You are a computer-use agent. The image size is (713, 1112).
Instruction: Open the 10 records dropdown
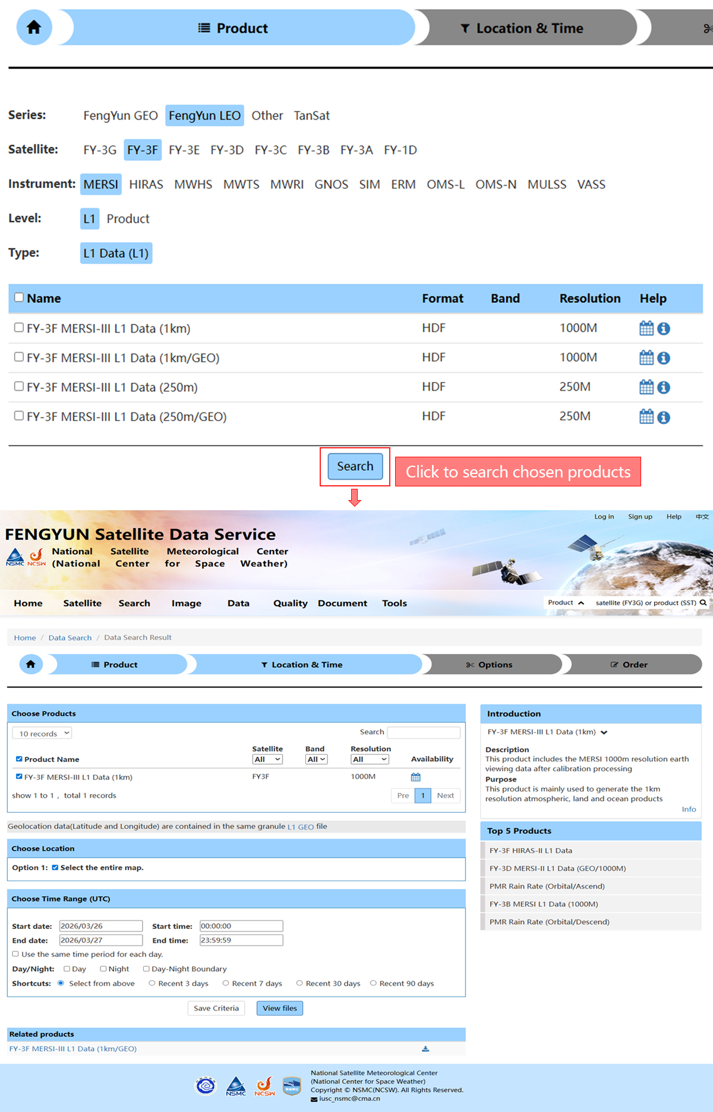[x=42, y=733]
